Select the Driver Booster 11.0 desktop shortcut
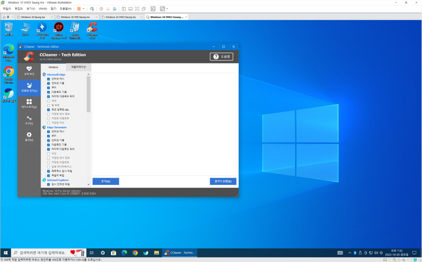This screenshot has width=422, height=262. click(x=59, y=31)
